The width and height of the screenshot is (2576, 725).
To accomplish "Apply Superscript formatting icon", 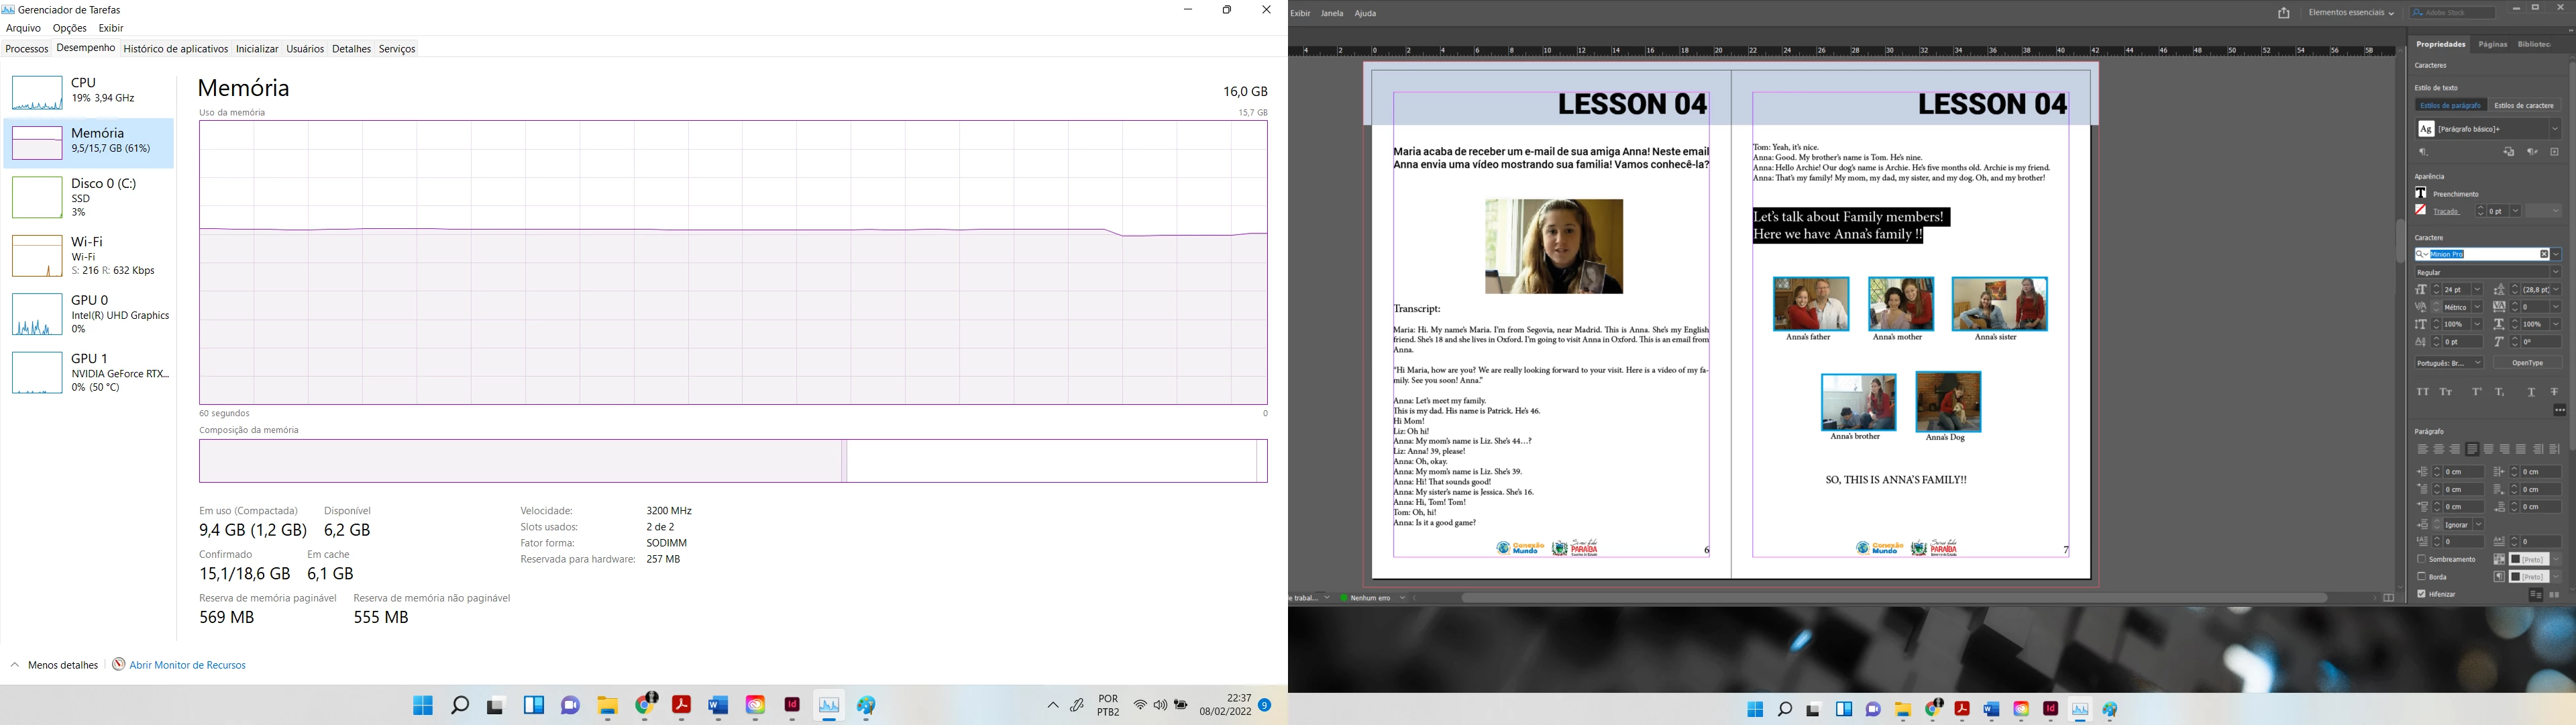I will tap(2477, 393).
